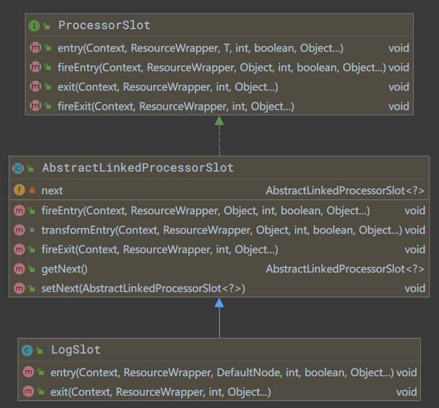Click the blue inheritance arrowhead above LogSlot
Viewport: 439px width, 408px height.
coord(219,302)
